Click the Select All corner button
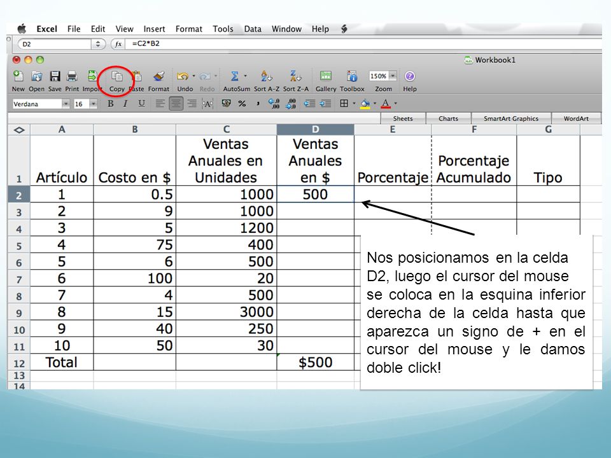611x458 pixels. click(18, 130)
